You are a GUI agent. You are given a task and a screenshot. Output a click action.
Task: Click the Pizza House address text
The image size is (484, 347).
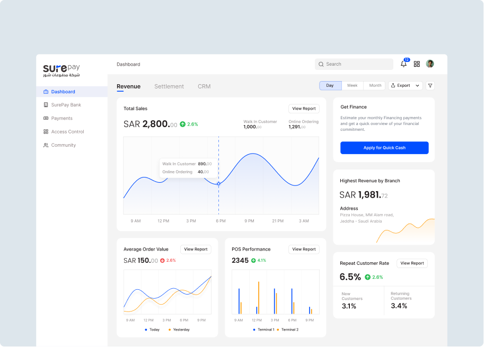pos(367,218)
